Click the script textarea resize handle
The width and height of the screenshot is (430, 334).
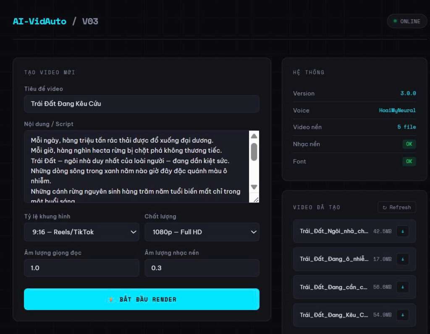tap(256, 200)
